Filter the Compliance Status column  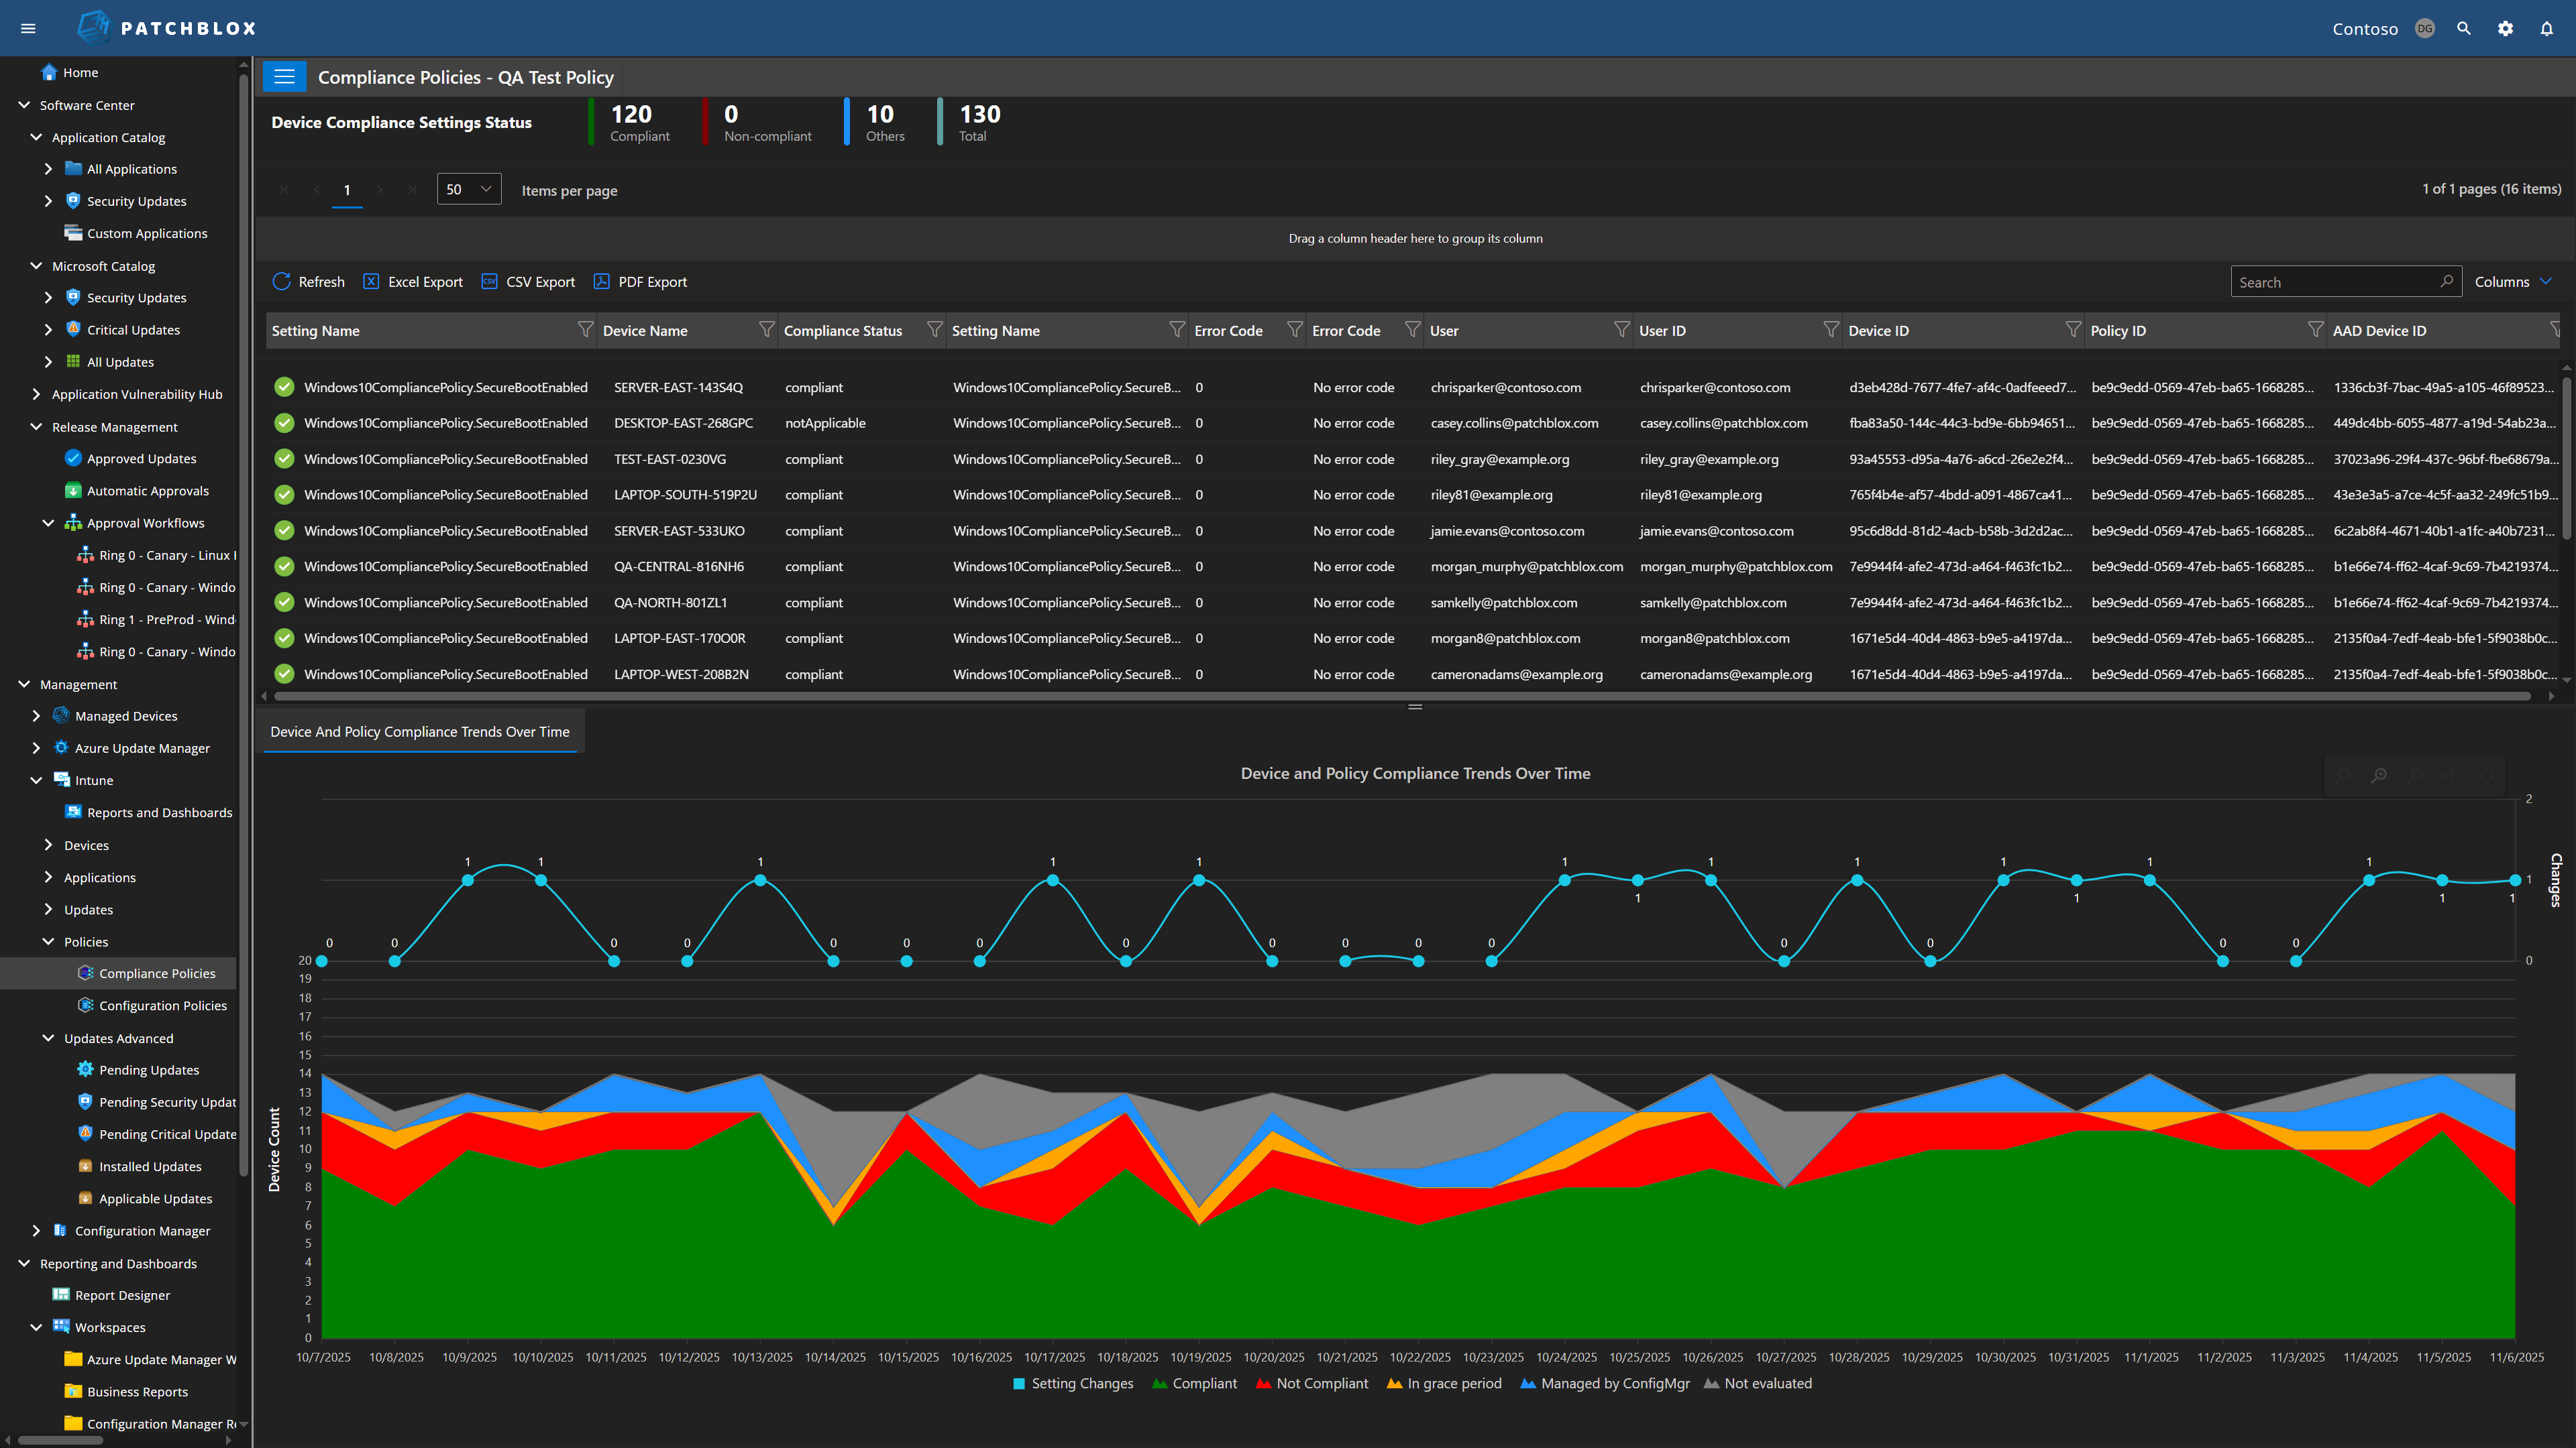tap(934, 330)
